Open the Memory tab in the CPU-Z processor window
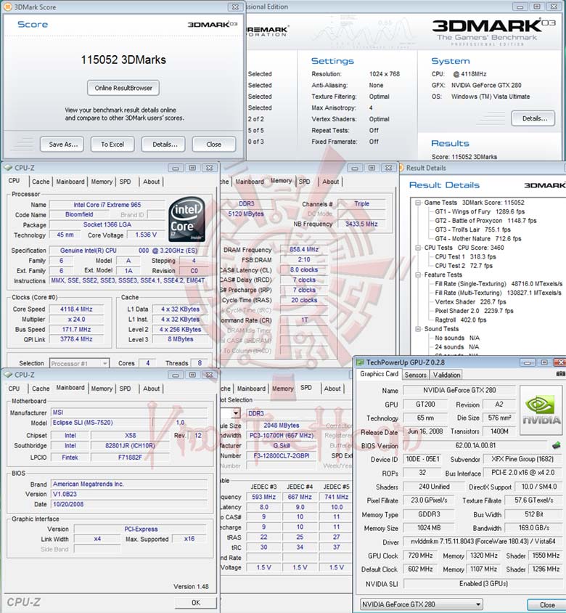This screenshot has width=566, height=613. [102, 182]
